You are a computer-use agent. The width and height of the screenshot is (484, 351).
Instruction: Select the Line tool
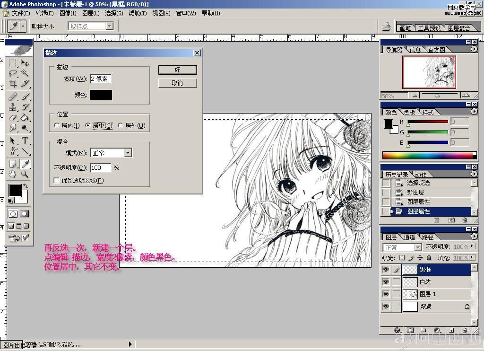coord(25,151)
